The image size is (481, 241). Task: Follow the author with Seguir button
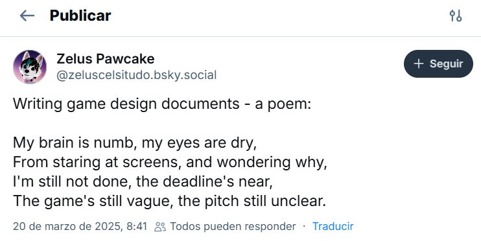[x=438, y=63]
